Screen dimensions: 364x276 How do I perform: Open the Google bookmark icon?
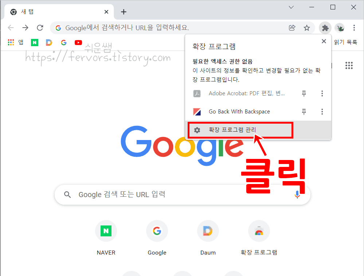(x=64, y=43)
